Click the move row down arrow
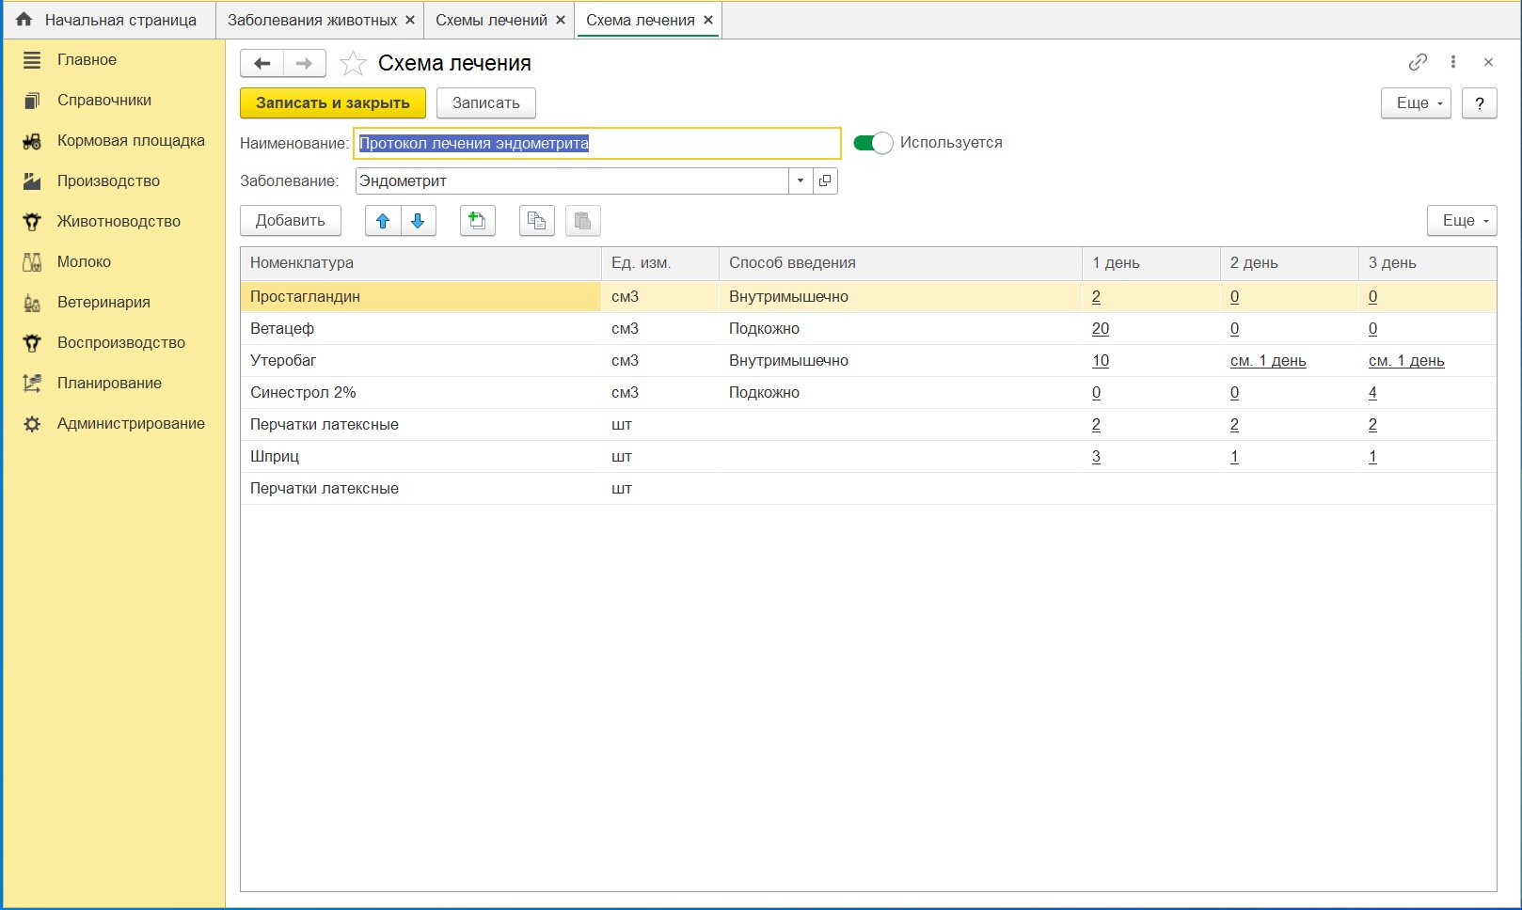Viewport: 1522px width, 910px height. pos(419,221)
